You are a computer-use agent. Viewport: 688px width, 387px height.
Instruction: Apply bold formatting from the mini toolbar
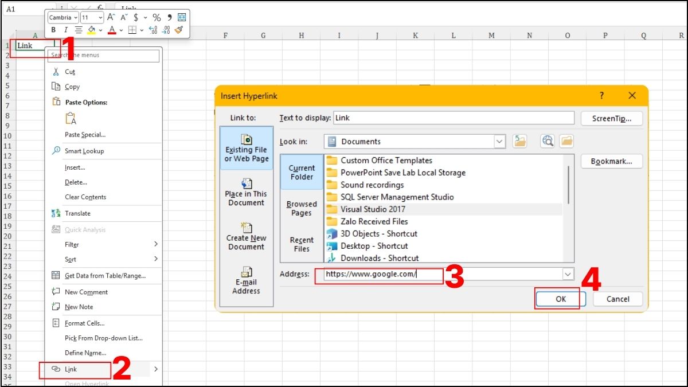[x=53, y=29]
